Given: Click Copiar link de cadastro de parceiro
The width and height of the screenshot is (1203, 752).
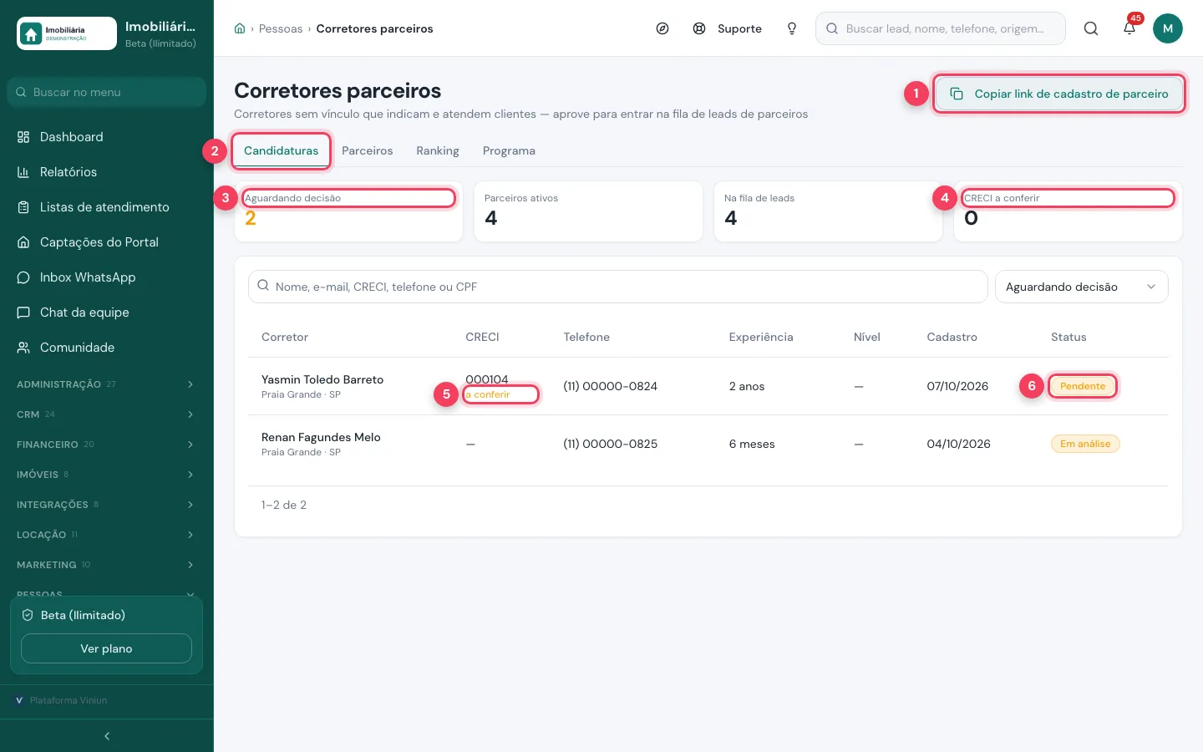Looking at the screenshot, I should 1059,94.
